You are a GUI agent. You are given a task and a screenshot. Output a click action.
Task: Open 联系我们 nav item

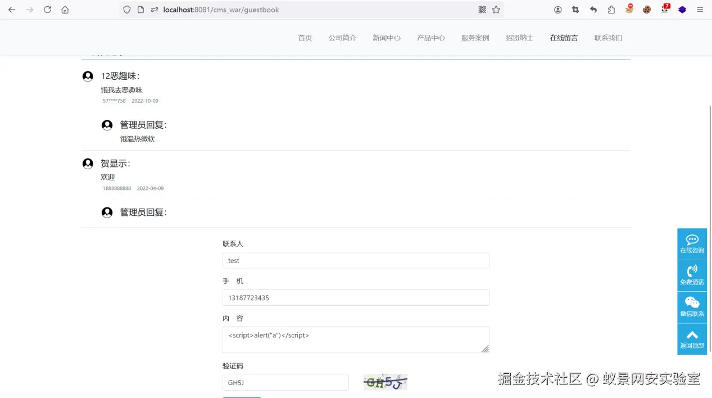click(608, 38)
